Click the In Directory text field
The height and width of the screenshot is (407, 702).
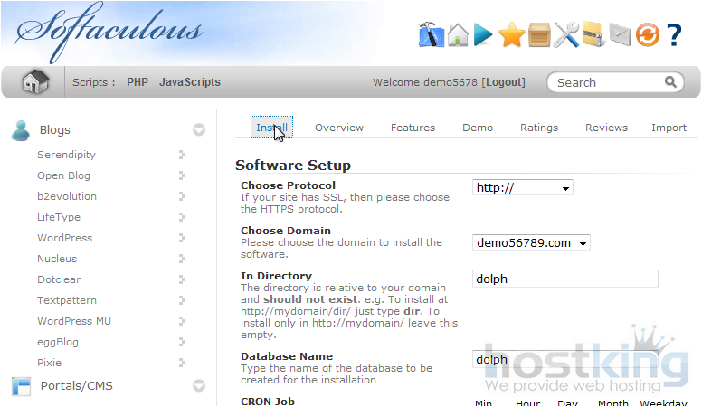click(565, 279)
